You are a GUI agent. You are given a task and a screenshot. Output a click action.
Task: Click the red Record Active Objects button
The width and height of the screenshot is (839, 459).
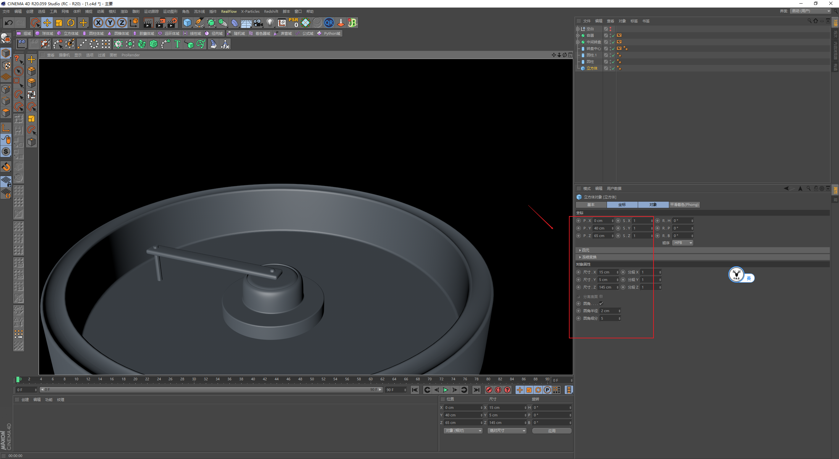(489, 390)
